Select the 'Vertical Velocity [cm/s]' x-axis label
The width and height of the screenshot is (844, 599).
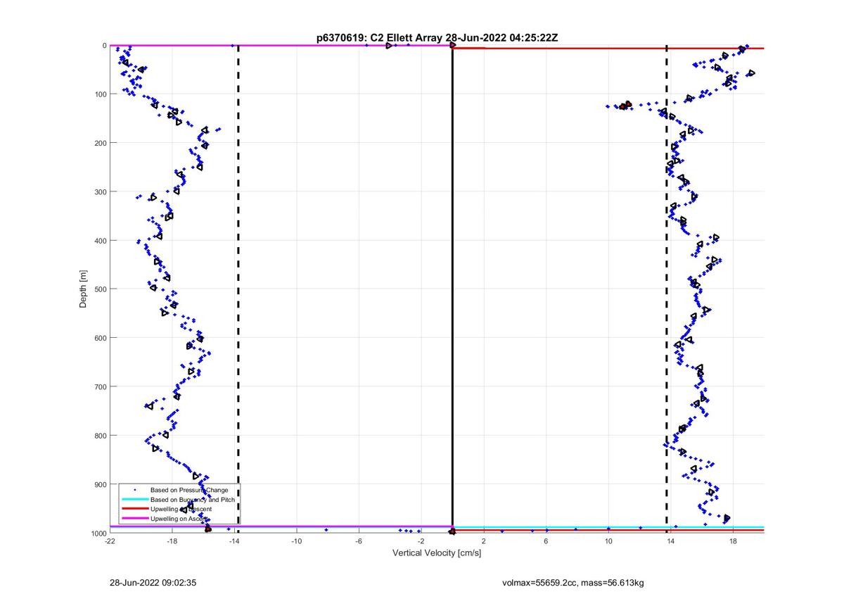pos(437,553)
